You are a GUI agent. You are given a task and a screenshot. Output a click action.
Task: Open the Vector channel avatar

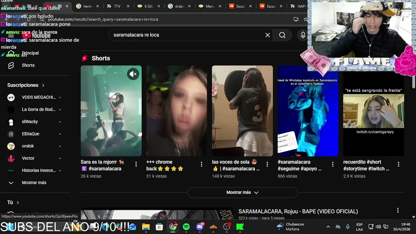point(11,158)
